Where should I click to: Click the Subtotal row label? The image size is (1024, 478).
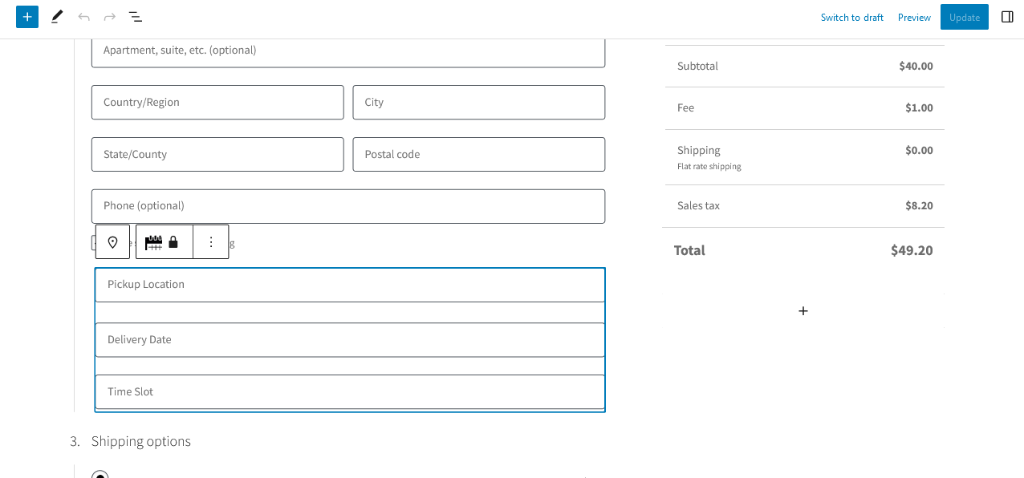point(697,66)
